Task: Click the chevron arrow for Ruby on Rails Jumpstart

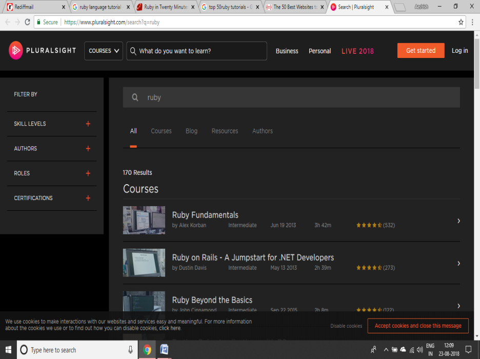Action: (x=458, y=263)
